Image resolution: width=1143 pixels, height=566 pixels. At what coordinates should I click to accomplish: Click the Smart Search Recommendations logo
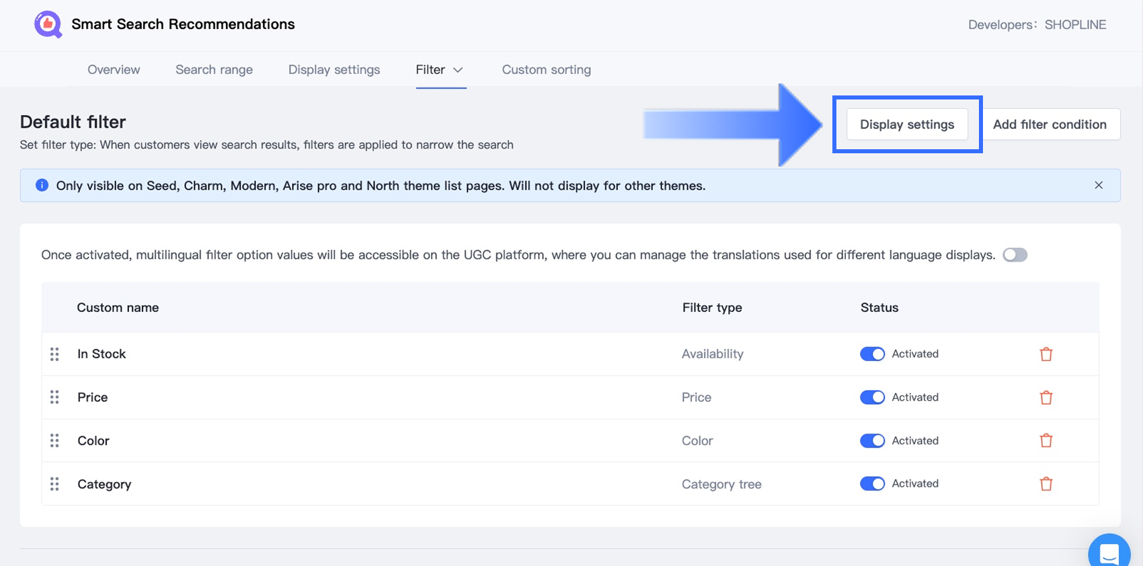click(x=48, y=24)
